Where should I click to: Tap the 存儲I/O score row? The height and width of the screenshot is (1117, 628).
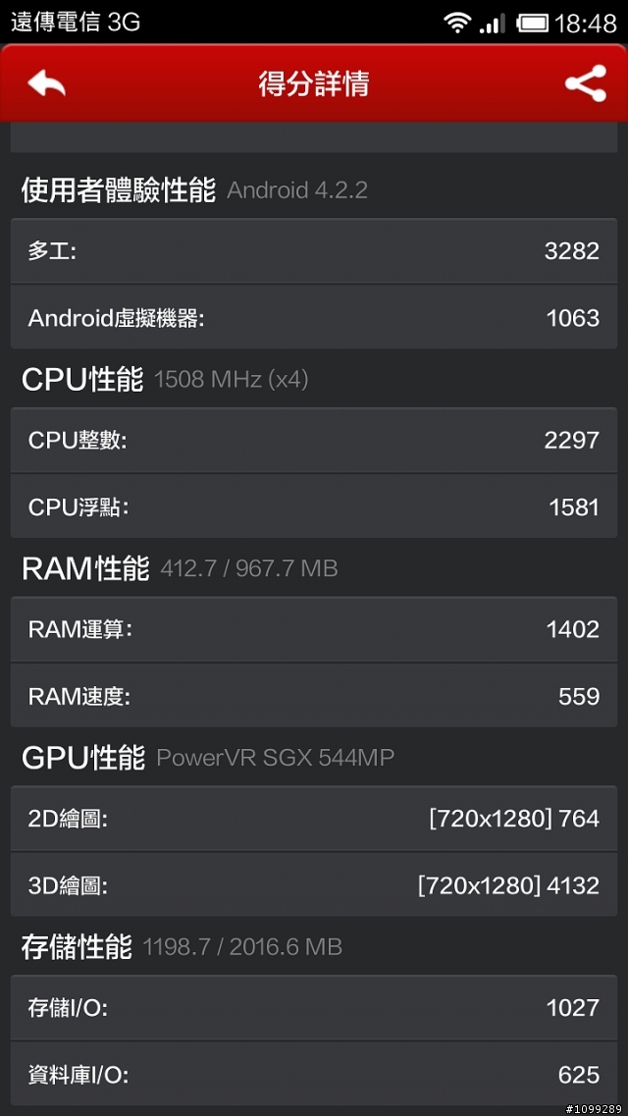(314, 1008)
